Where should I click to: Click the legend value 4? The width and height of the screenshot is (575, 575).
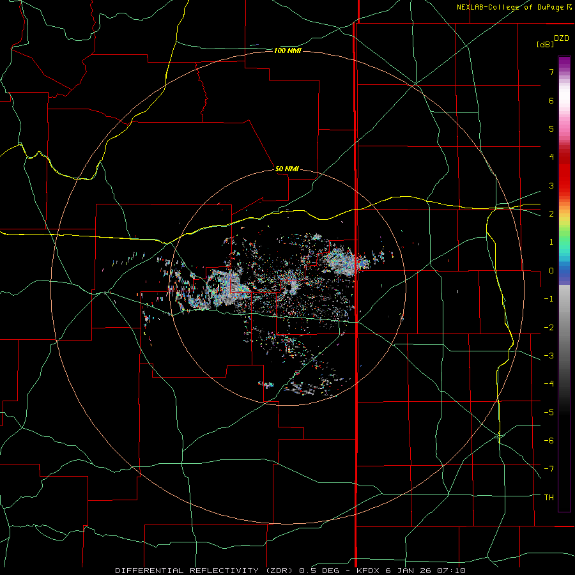click(551, 157)
